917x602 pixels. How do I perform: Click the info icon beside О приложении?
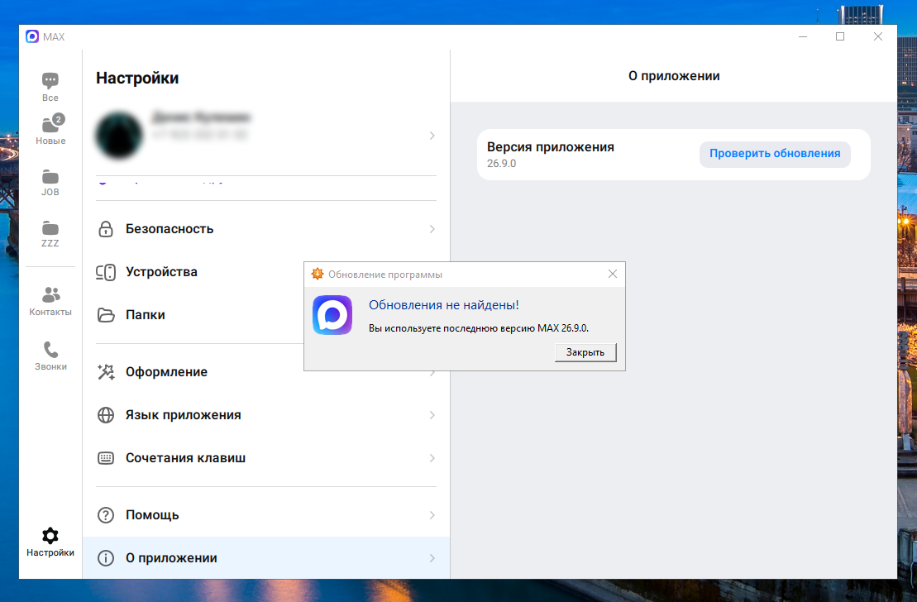click(106, 558)
